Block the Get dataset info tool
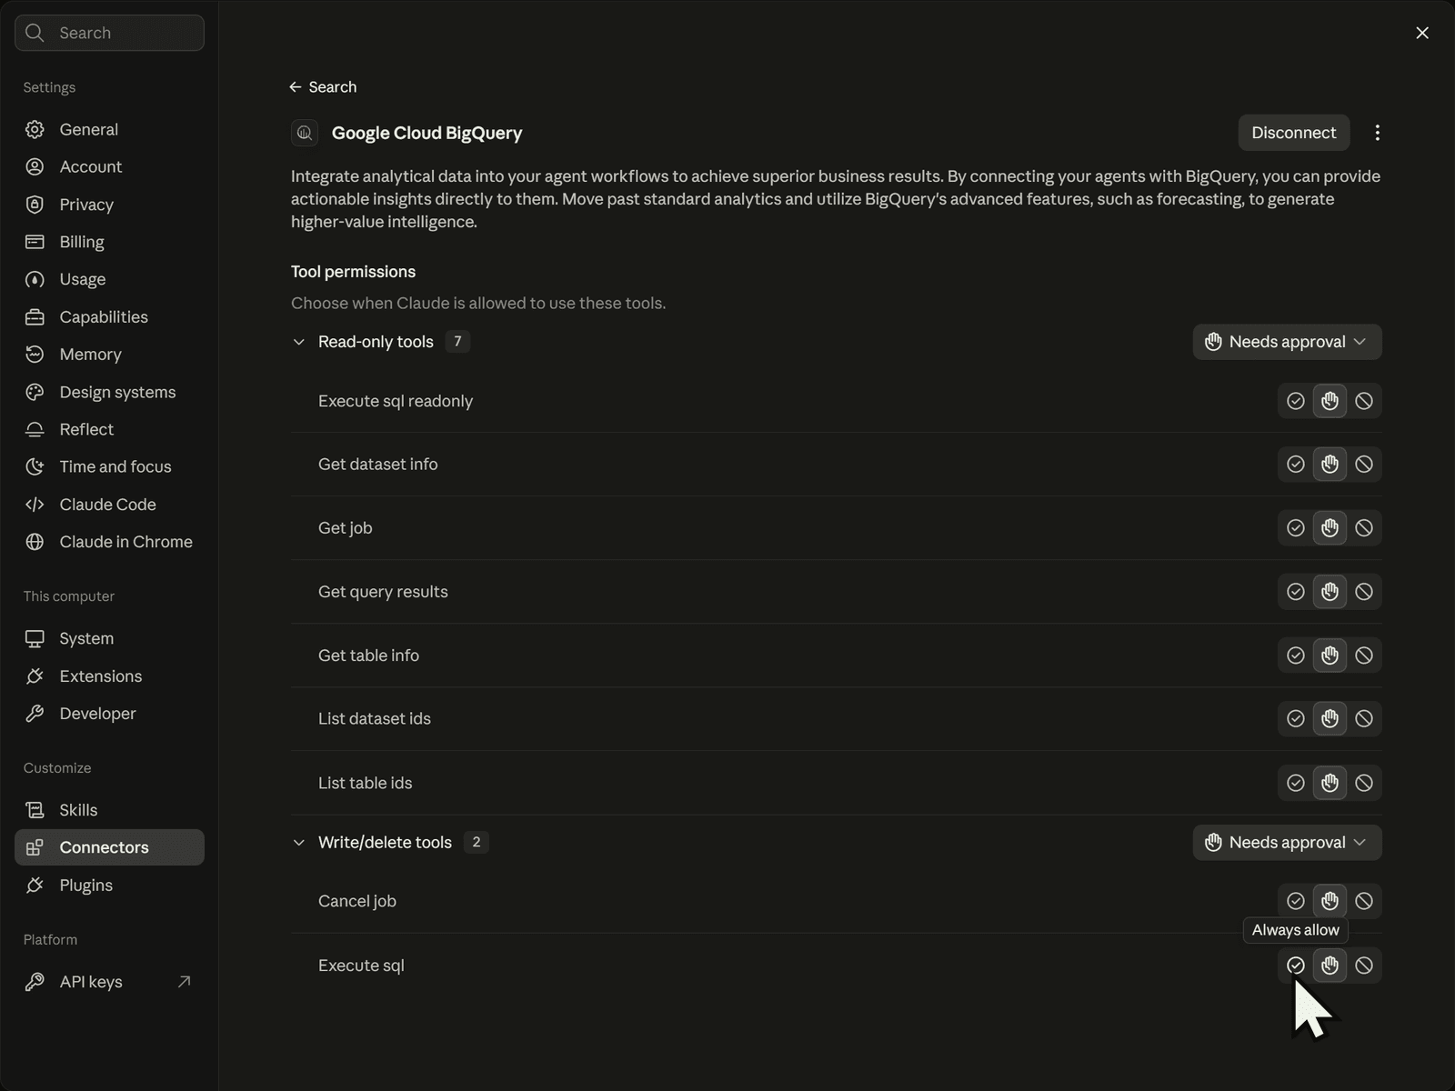This screenshot has height=1091, width=1455. tap(1363, 465)
